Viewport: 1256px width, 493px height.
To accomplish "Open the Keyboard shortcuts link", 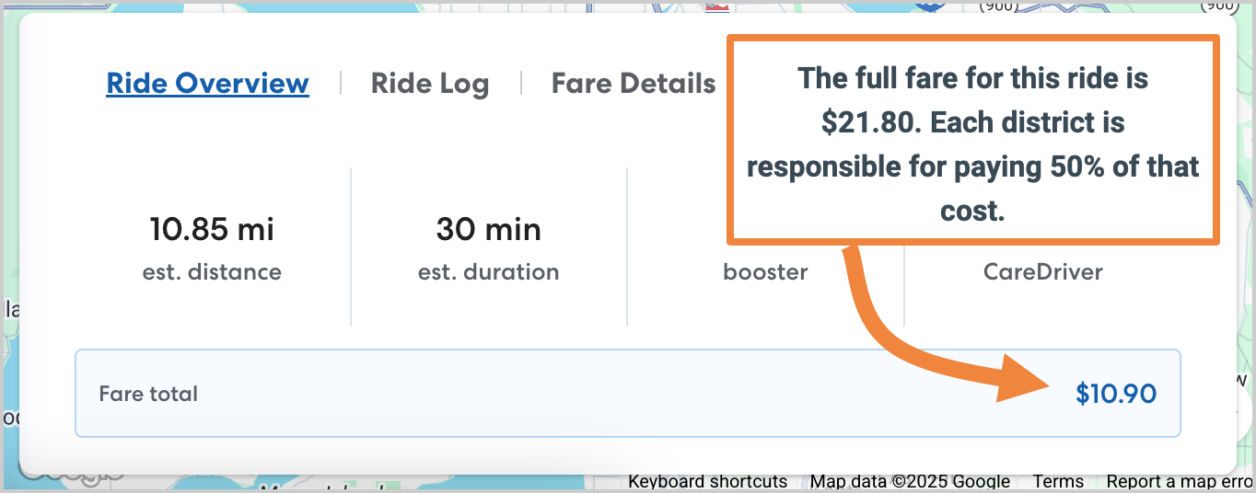I will 707,481.
